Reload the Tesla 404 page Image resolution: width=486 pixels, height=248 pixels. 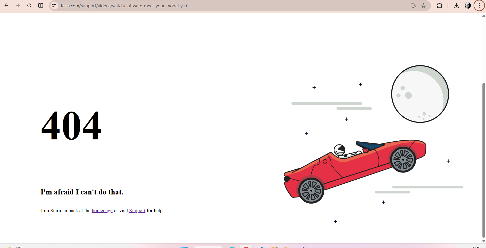tap(29, 6)
